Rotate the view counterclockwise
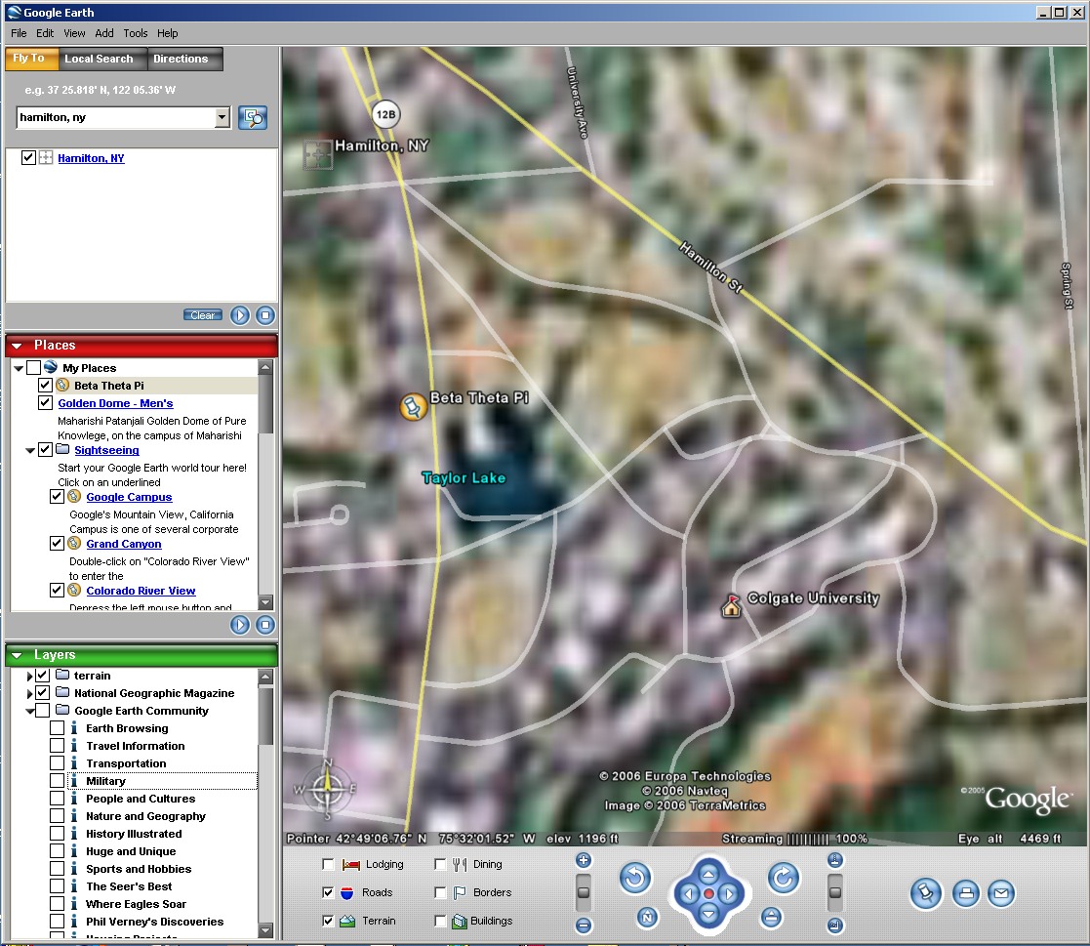This screenshot has width=1090, height=946. [635, 878]
